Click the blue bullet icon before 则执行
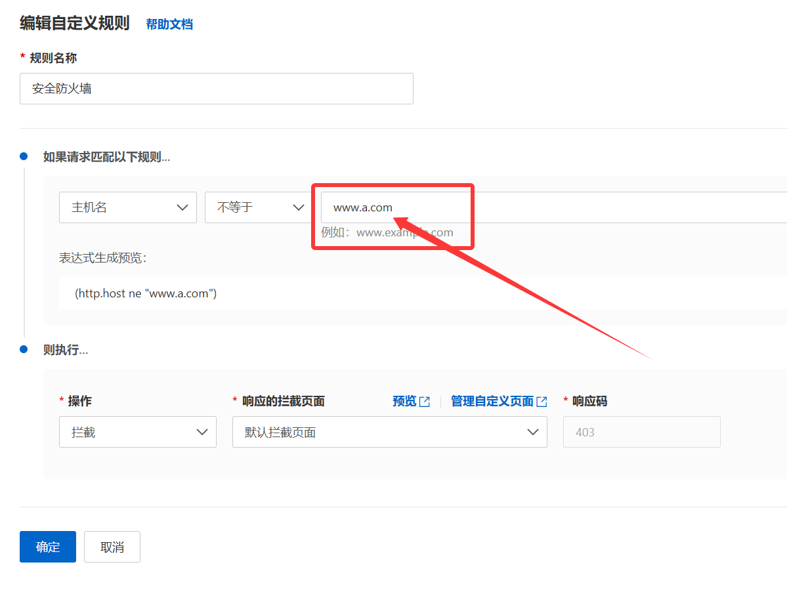Image resolution: width=787 pixels, height=596 pixels. pyautogui.click(x=24, y=350)
